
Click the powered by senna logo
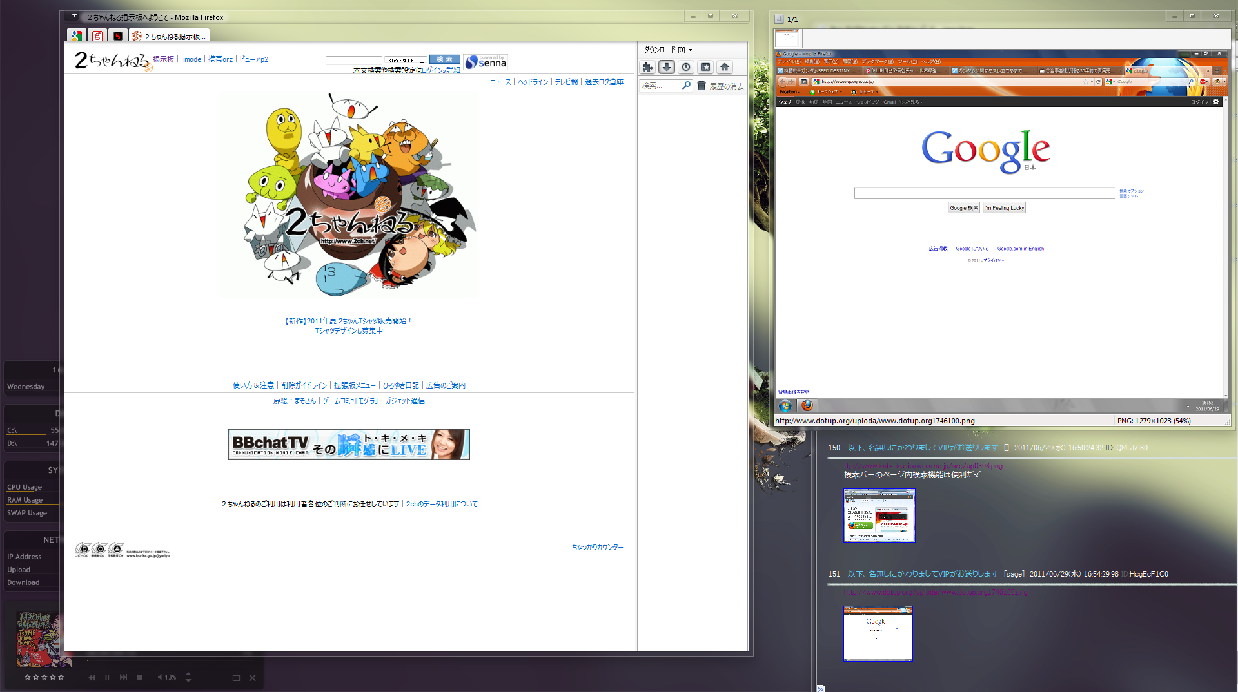pos(486,62)
